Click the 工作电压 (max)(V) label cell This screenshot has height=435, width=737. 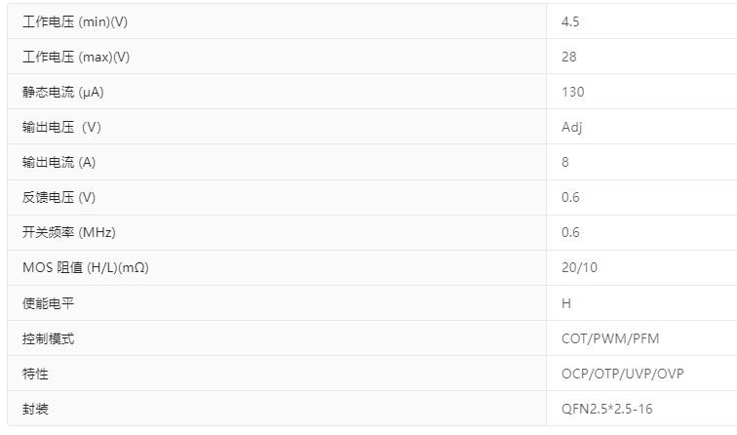pos(75,57)
